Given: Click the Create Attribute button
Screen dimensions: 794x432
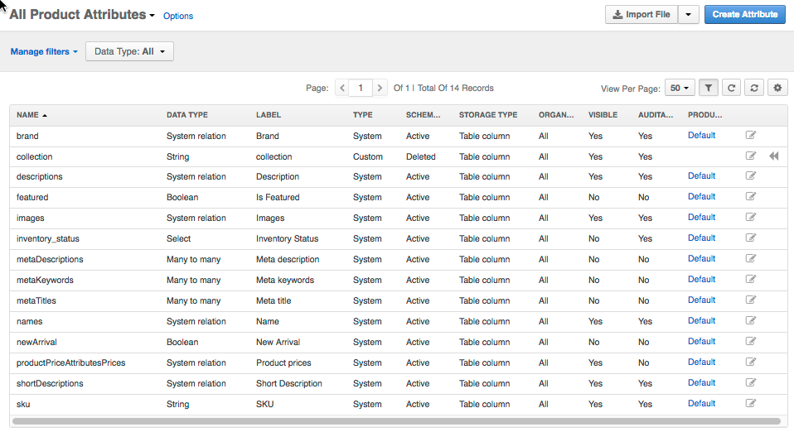Looking at the screenshot, I should pos(745,15).
